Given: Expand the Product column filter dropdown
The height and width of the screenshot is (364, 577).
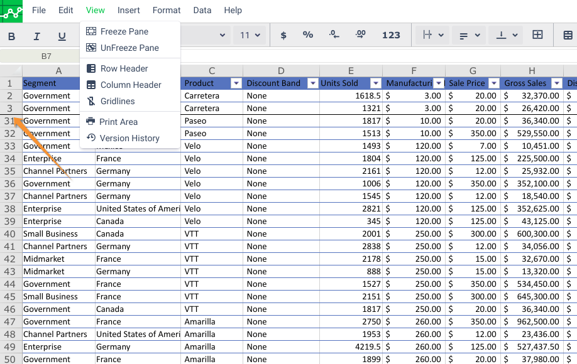Looking at the screenshot, I should (x=236, y=83).
